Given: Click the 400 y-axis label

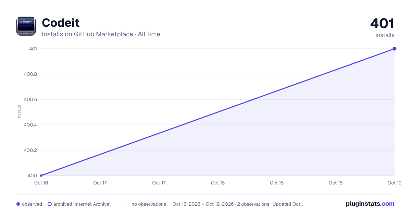Looking at the screenshot, I should 33,176.
